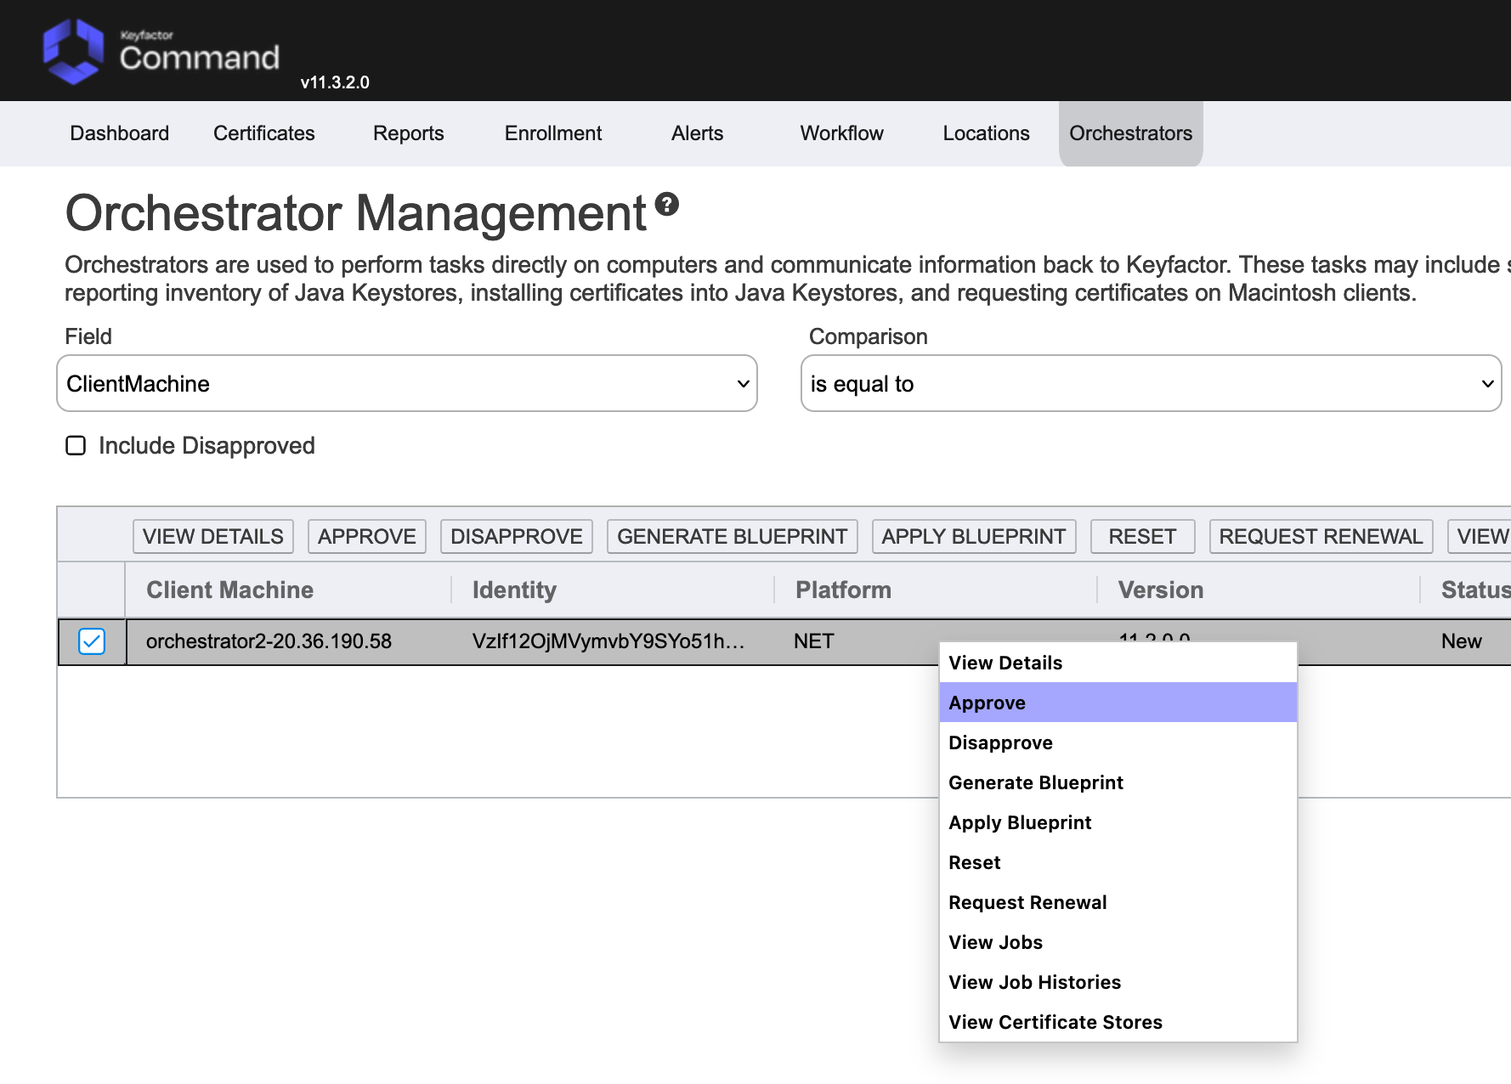Uncheck the orchestrator2-20.36.190.58 row checkbox
Viewport: 1511px width, 1084px height.
click(x=92, y=641)
